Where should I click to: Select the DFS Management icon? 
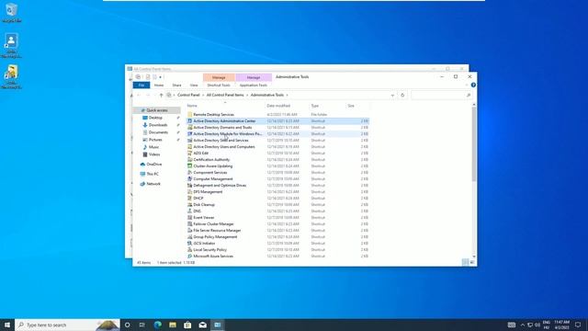click(190, 192)
